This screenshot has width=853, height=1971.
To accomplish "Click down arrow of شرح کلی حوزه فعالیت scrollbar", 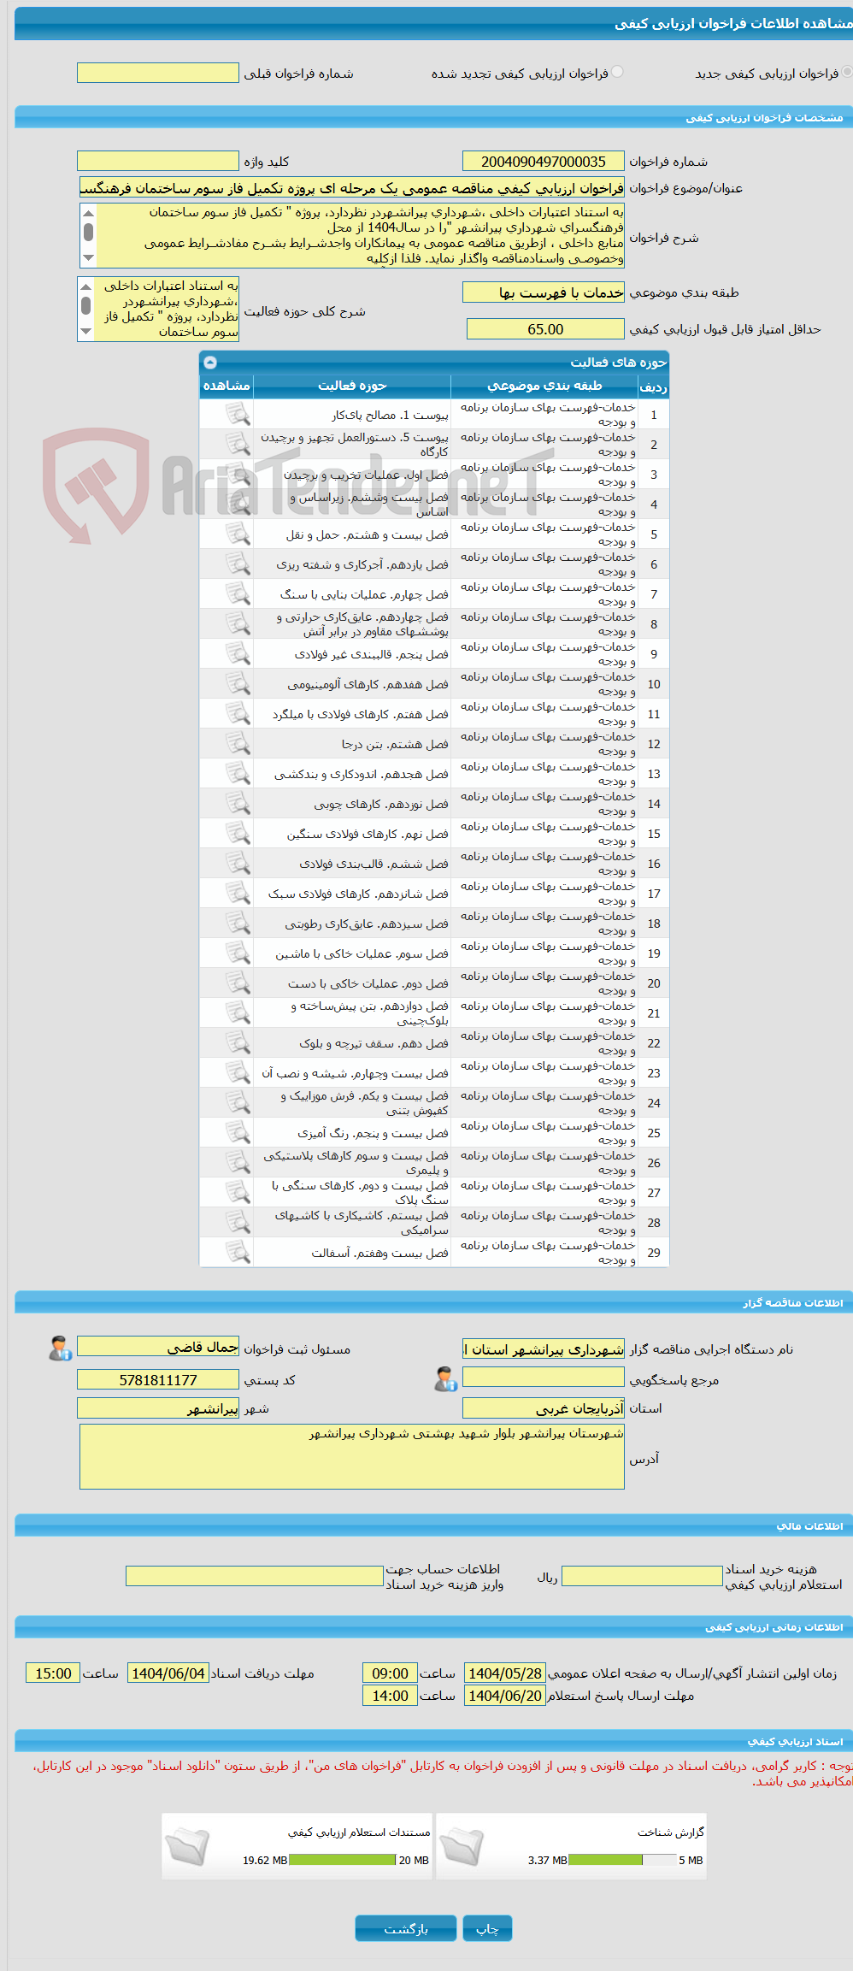I will (x=85, y=332).
